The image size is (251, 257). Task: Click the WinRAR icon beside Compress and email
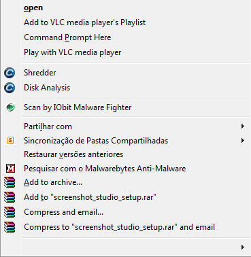click(x=10, y=212)
